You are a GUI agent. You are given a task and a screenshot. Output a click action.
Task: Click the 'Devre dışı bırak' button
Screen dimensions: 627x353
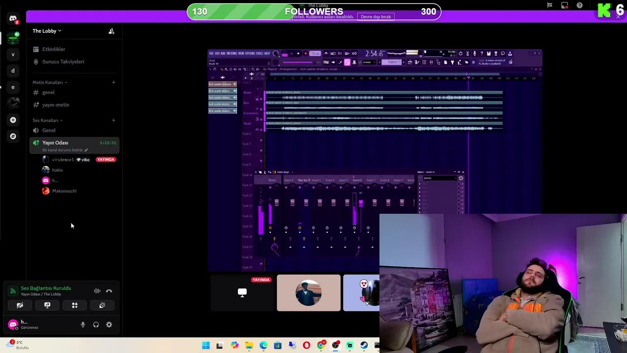[376, 17]
